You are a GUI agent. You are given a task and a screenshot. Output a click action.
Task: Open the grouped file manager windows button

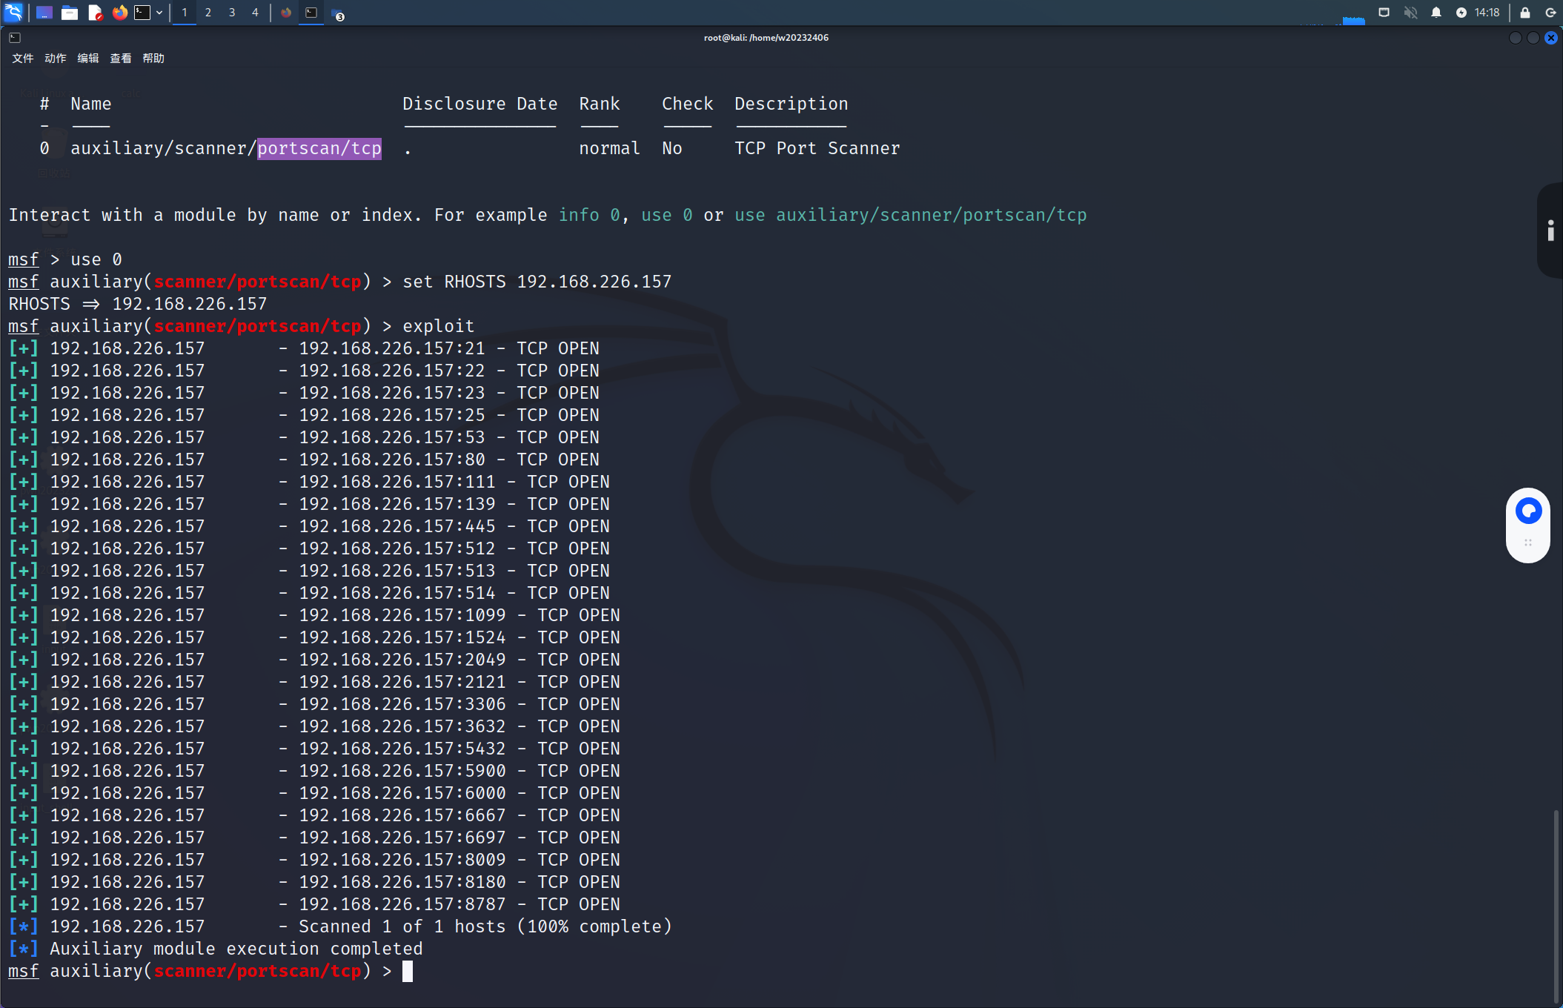point(337,15)
